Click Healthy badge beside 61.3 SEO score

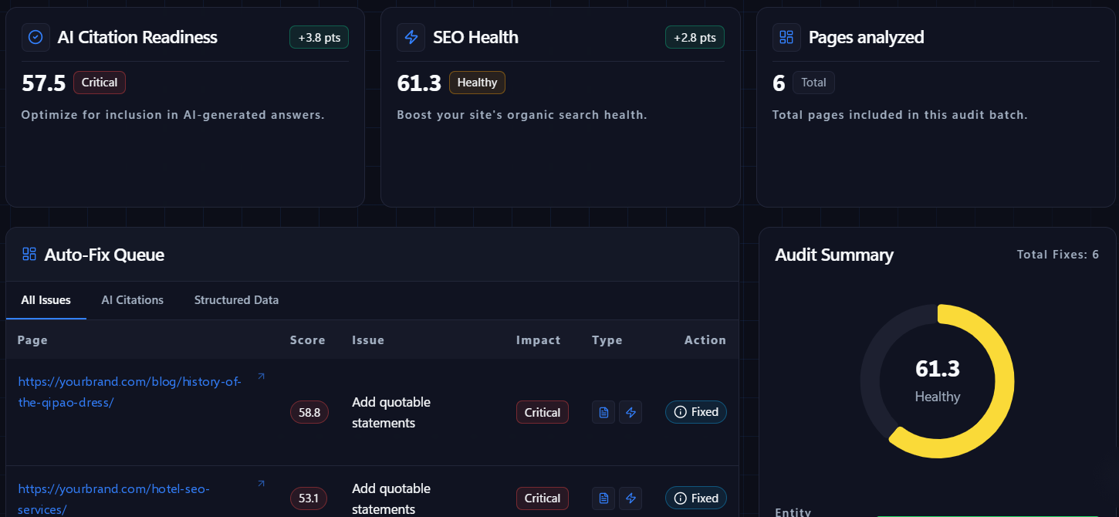coord(477,83)
